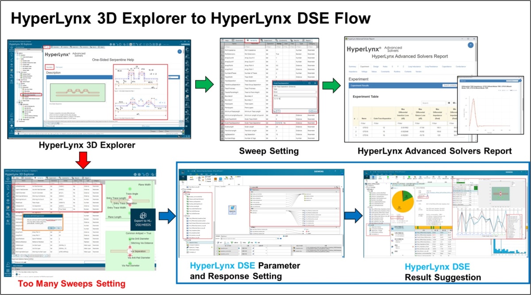Click the blue circle icon in One-Sided Serpentine Help

coord(179,51)
